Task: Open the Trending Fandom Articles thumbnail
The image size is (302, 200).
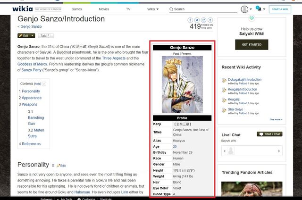Action: coord(252,189)
